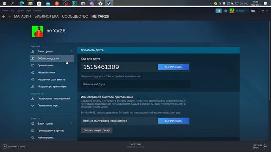Screen dimensions: 271x152
Task: Open Модераторы трансляции
Action: 52,87
